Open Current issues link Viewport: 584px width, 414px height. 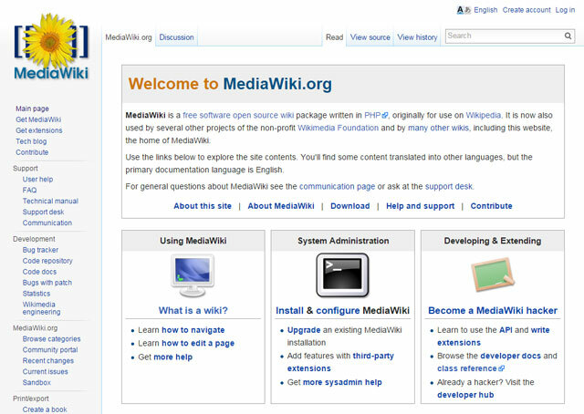[x=45, y=371]
